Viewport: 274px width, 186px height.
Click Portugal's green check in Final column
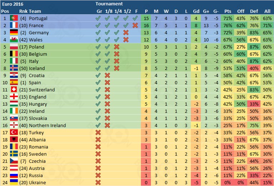(135, 18)
